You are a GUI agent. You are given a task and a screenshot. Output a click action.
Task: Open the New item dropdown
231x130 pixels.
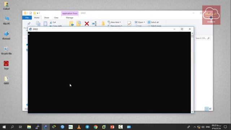114,22
